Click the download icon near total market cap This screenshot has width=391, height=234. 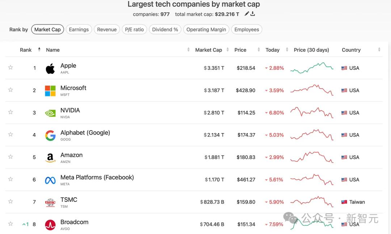(253, 14)
